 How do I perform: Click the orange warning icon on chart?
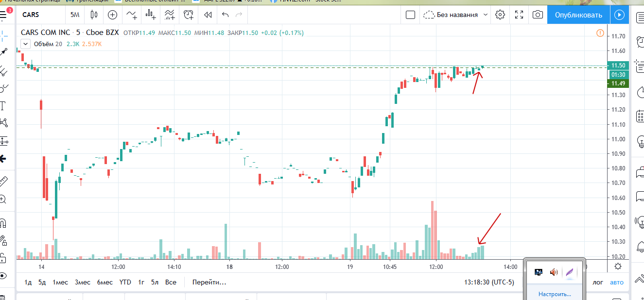tap(600, 33)
